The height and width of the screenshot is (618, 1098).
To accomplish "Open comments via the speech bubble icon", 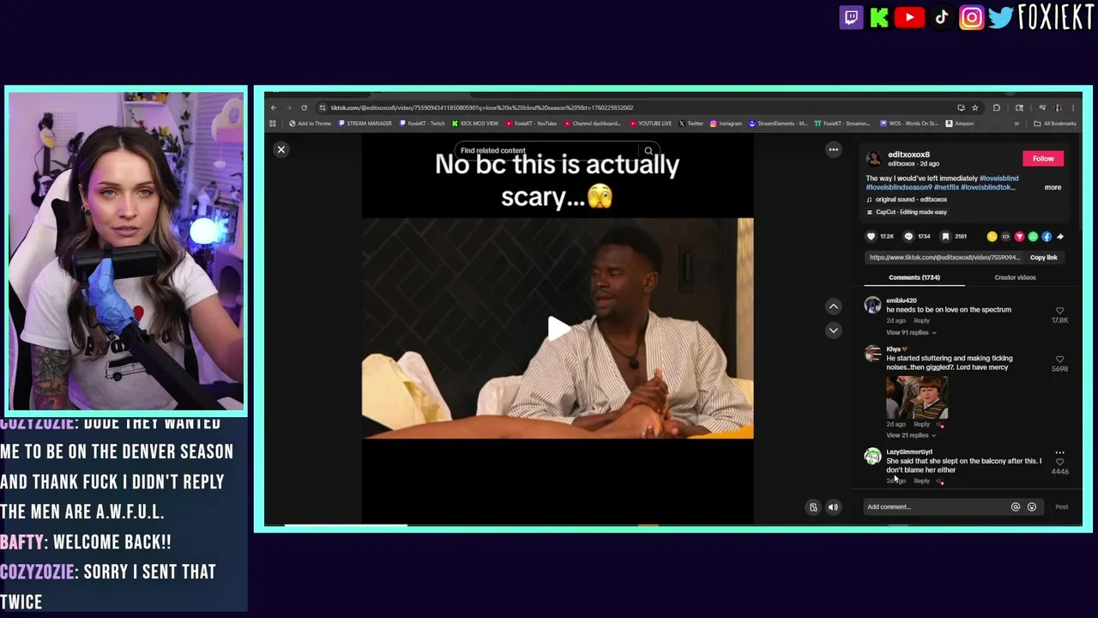I will pyautogui.click(x=908, y=236).
